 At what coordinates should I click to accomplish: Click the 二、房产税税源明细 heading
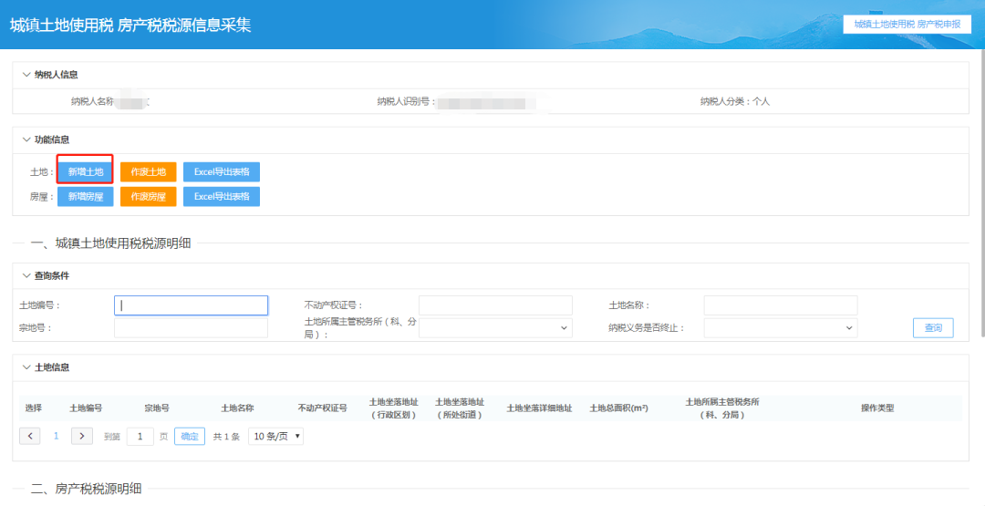point(86,489)
